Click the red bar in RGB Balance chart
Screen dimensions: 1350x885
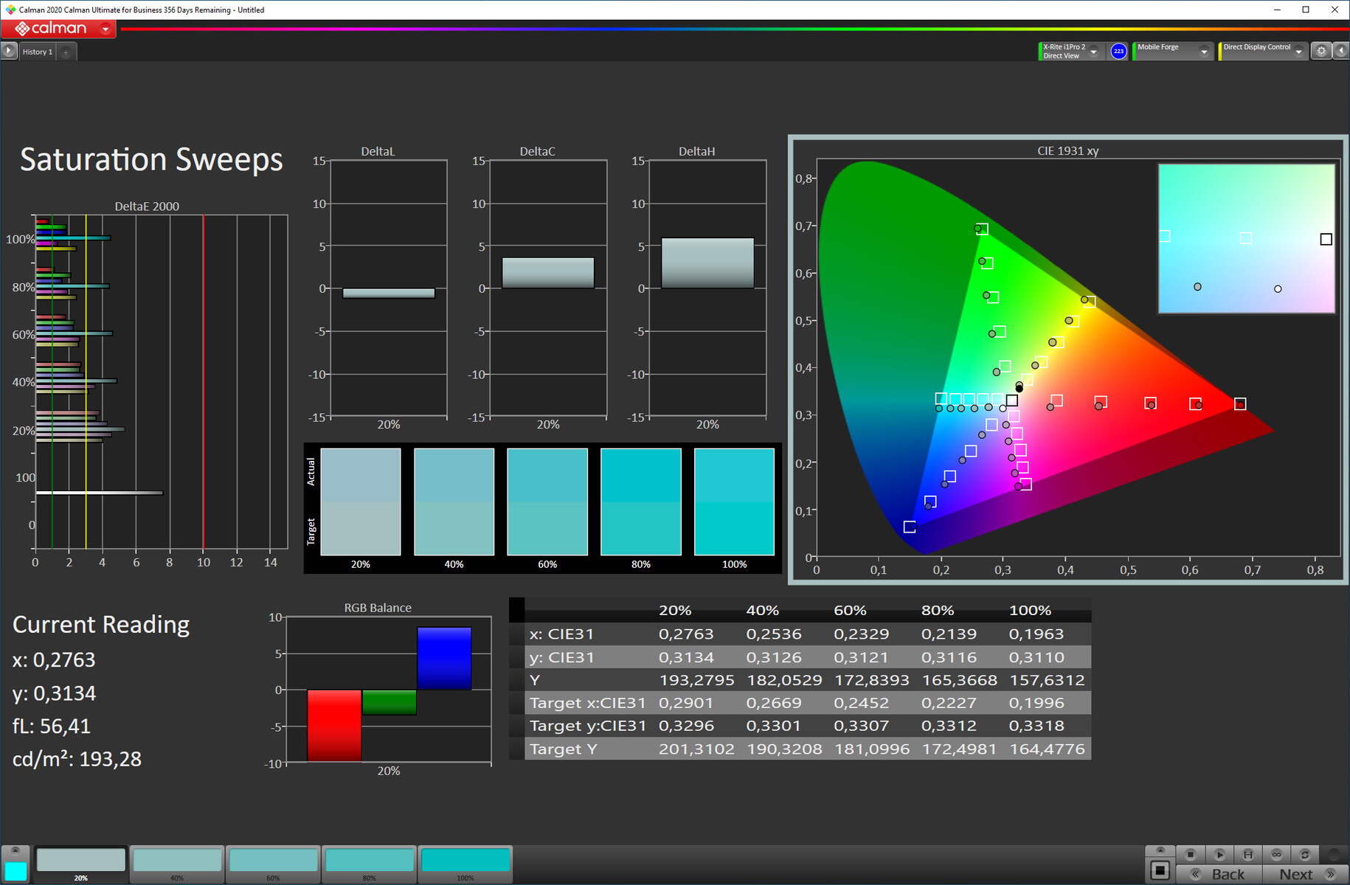[x=334, y=725]
